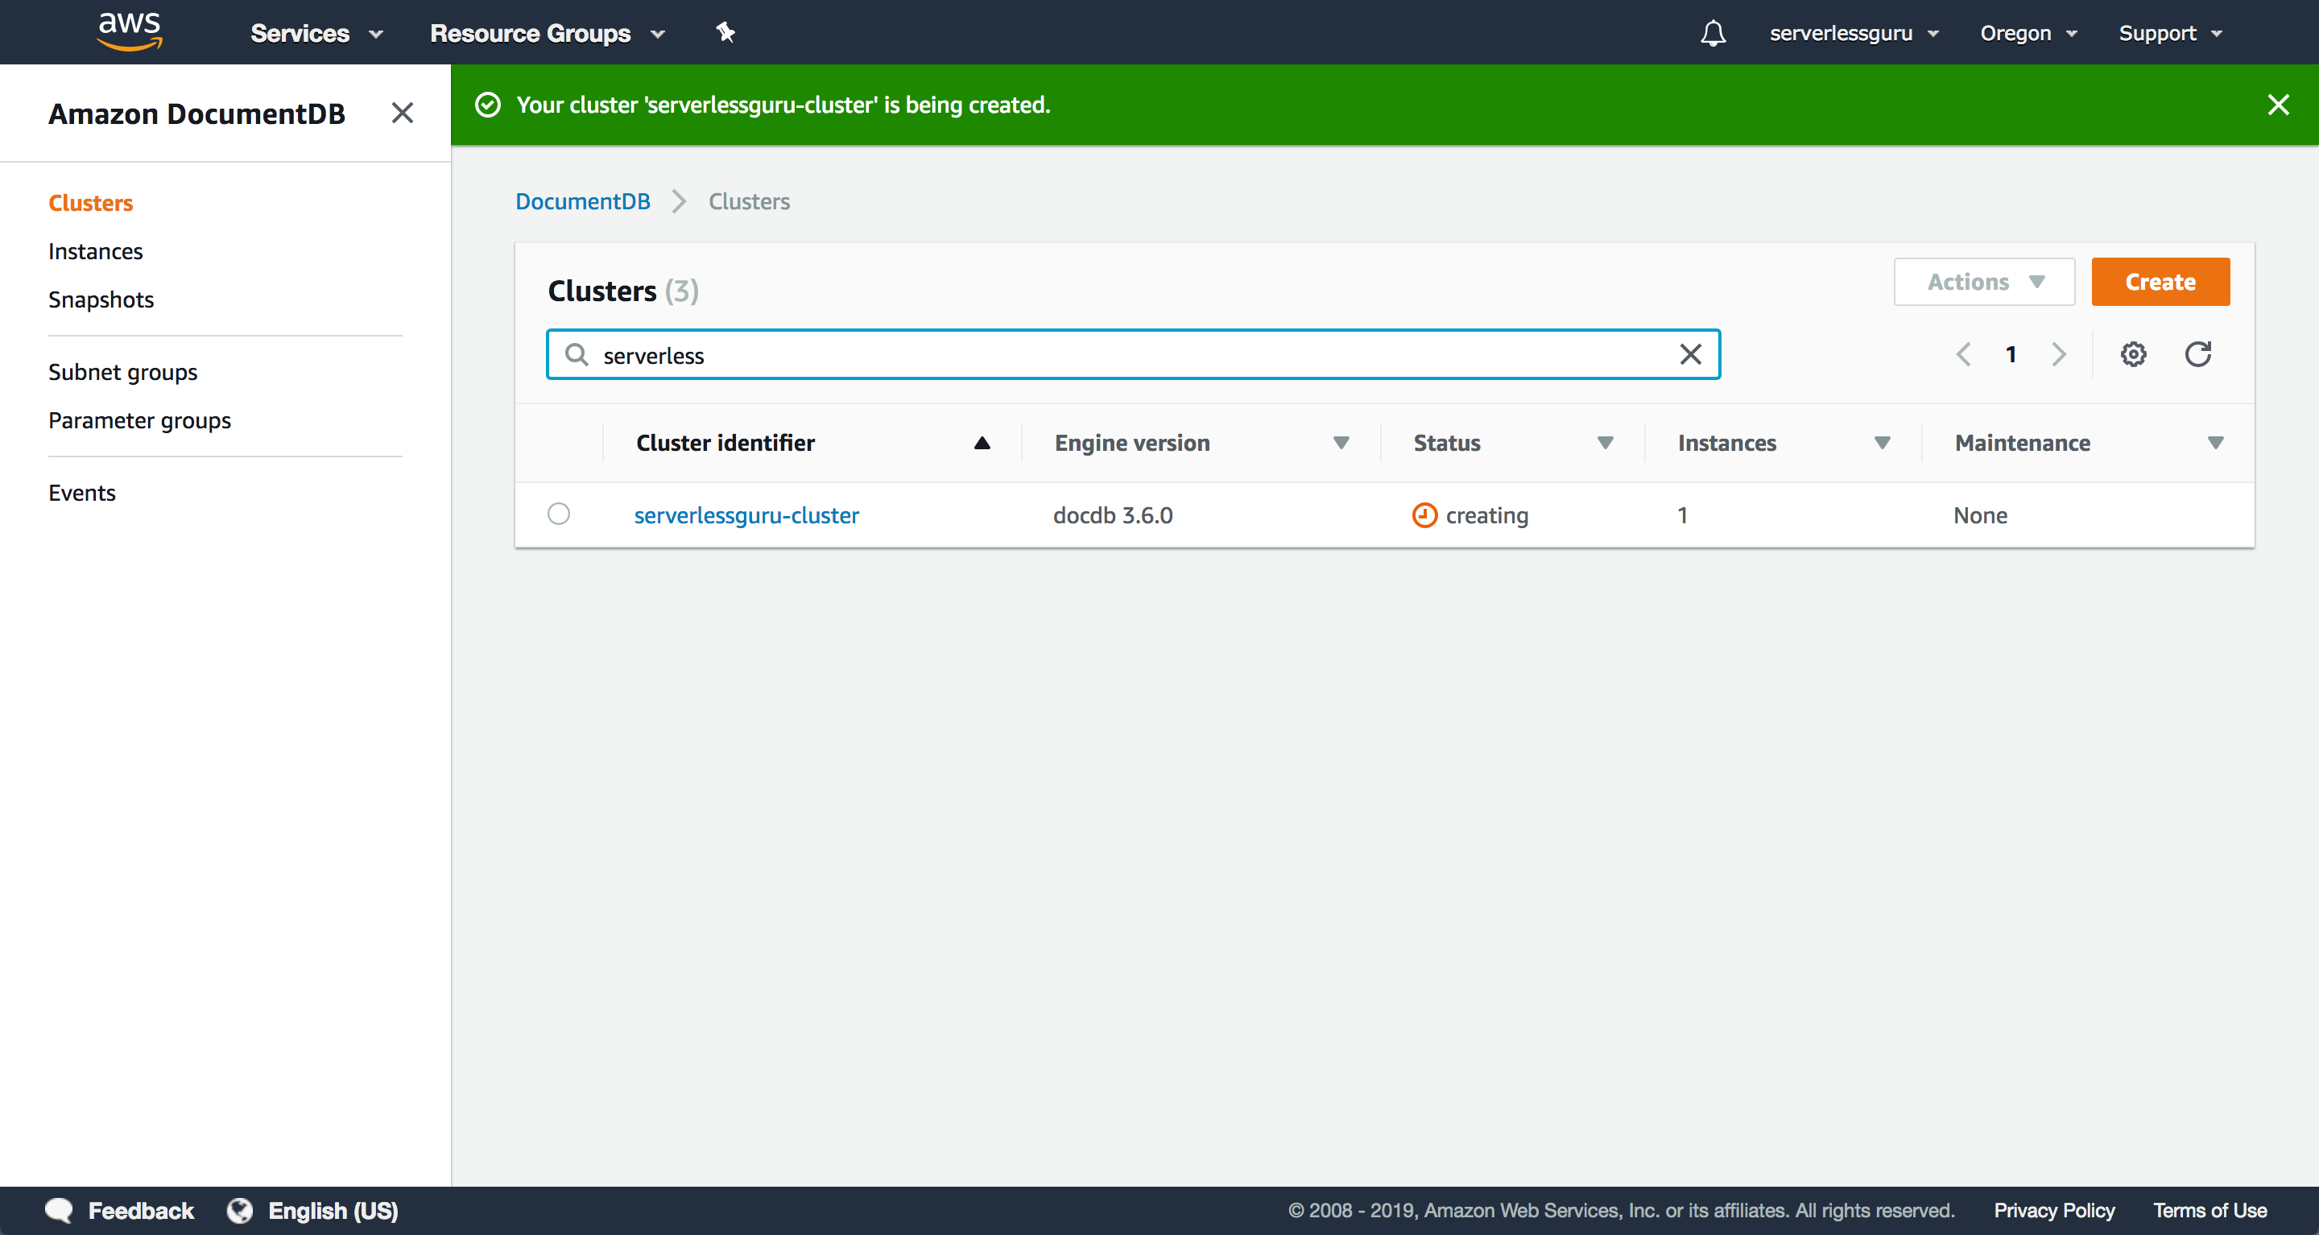The width and height of the screenshot is (2319, 1235).
Task: Click the notifications bell icon
Action: 1712,33
